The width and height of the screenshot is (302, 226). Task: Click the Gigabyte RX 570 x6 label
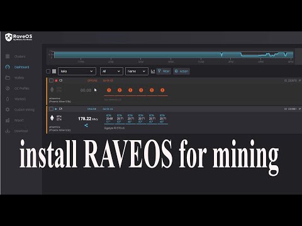(115, 128)
